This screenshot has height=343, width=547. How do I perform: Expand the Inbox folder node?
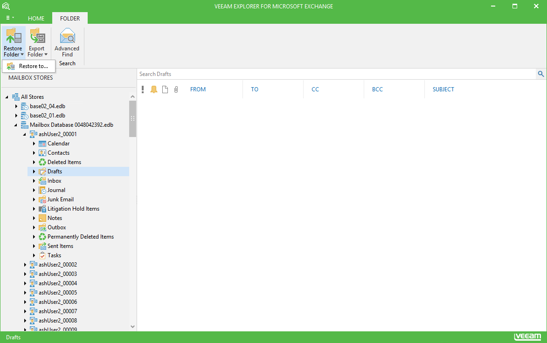(34, 181)
